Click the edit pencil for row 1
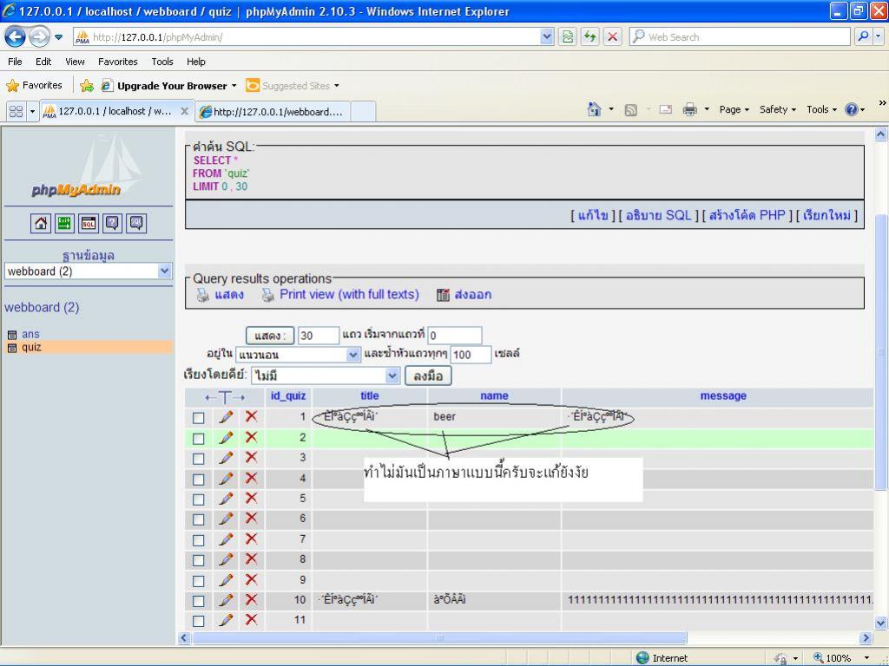Screen dimensions: 889x666 point(227,417)
